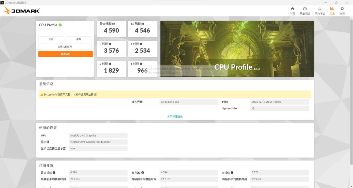Click the 系统信息 section heading
This screenshot has height=188, width=353.
(x=46, y=84)
